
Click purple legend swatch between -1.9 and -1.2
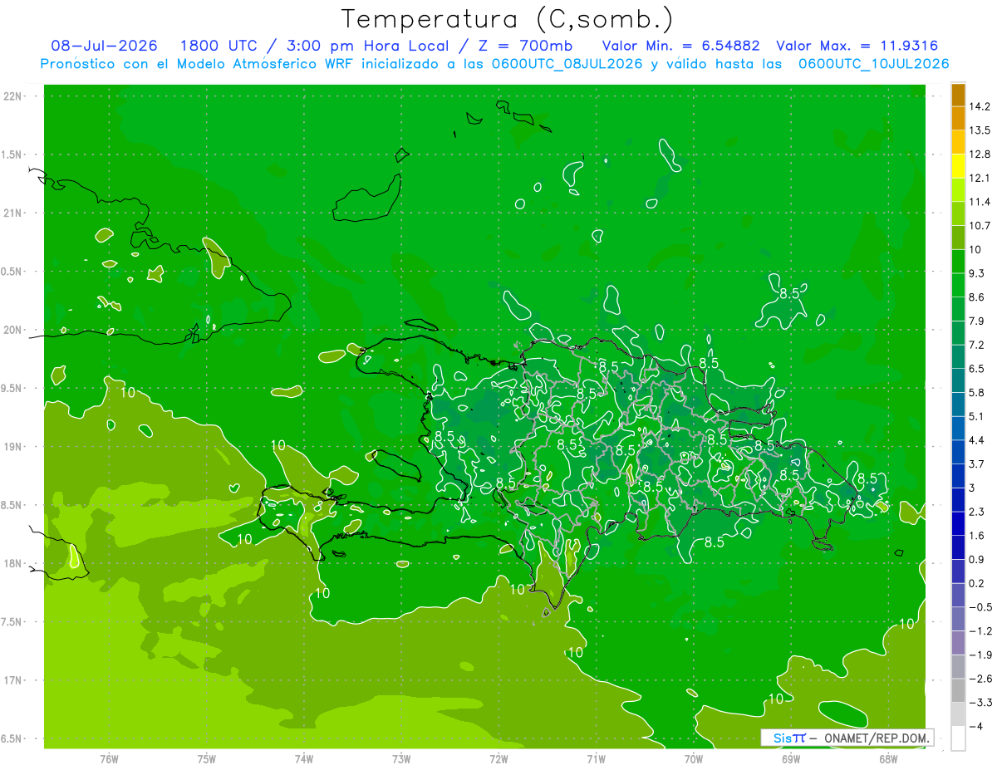[x=958, y=642]
